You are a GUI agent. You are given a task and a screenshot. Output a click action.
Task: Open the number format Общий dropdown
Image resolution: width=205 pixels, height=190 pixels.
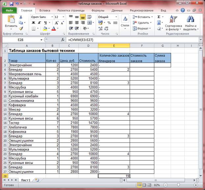coord(116,17)
